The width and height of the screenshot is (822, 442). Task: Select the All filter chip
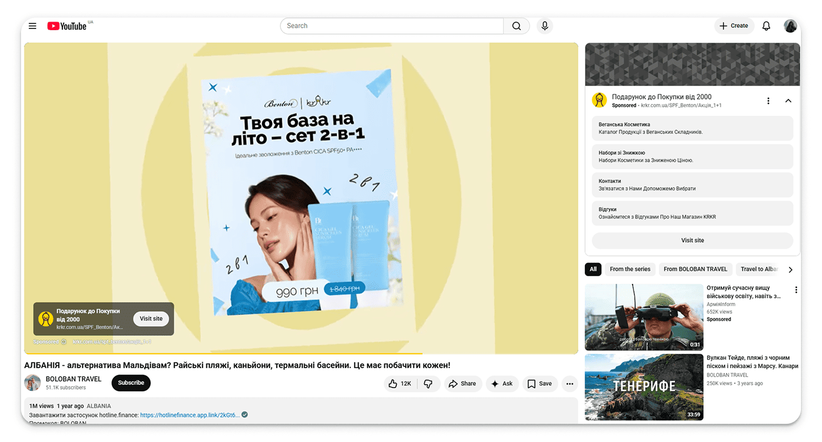coord(593,269)
